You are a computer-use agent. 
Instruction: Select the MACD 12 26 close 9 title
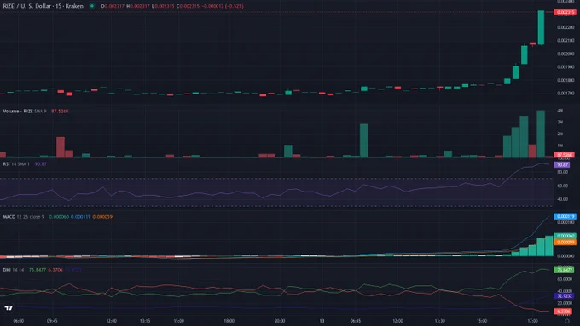click(x=23, y=217)
